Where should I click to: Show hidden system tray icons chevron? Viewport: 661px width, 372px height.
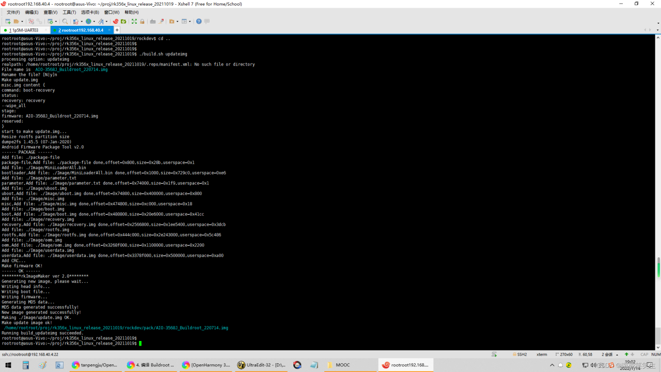click(552, 365)
